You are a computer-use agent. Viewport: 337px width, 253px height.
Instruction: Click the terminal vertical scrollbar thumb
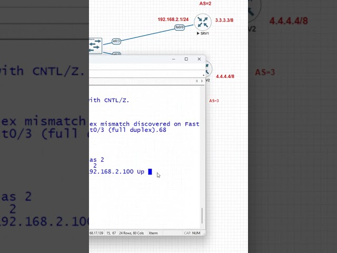click(x=202, y=216)
